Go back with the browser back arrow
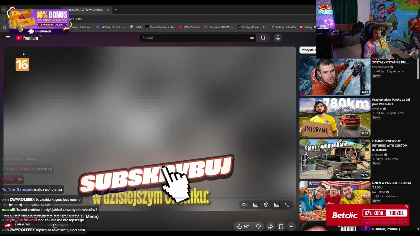This screenshot has height=236, width=420. (5, 19)
